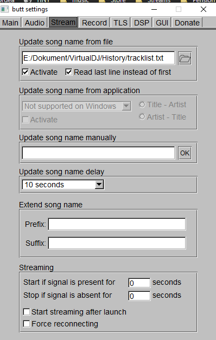Open the GUI tab

(x=162, y=23)
